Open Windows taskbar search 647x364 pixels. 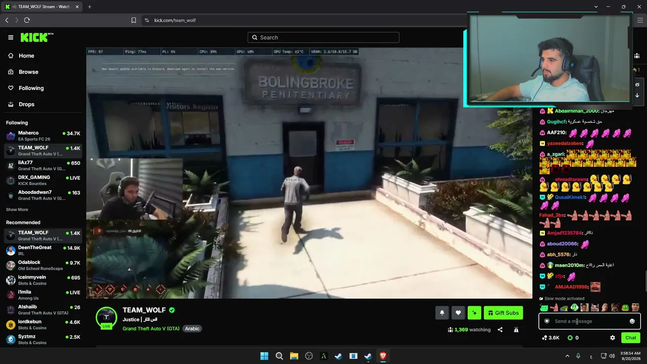tap(279, 356)
